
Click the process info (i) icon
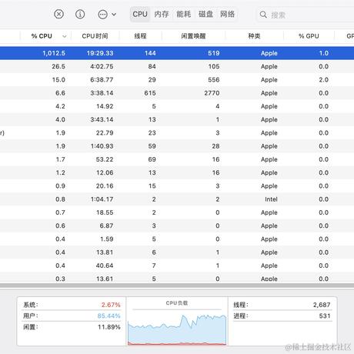click(x=80, y=14)
